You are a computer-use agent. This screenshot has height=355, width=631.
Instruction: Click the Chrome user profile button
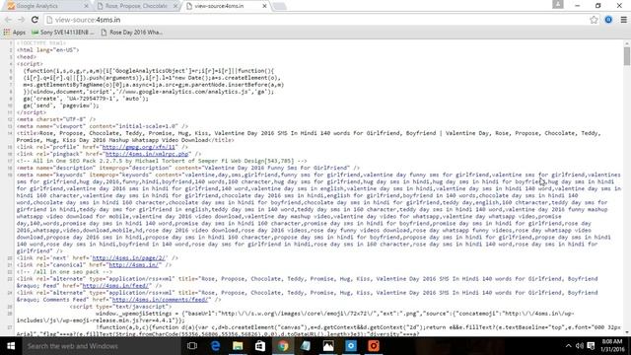[558, 4]
